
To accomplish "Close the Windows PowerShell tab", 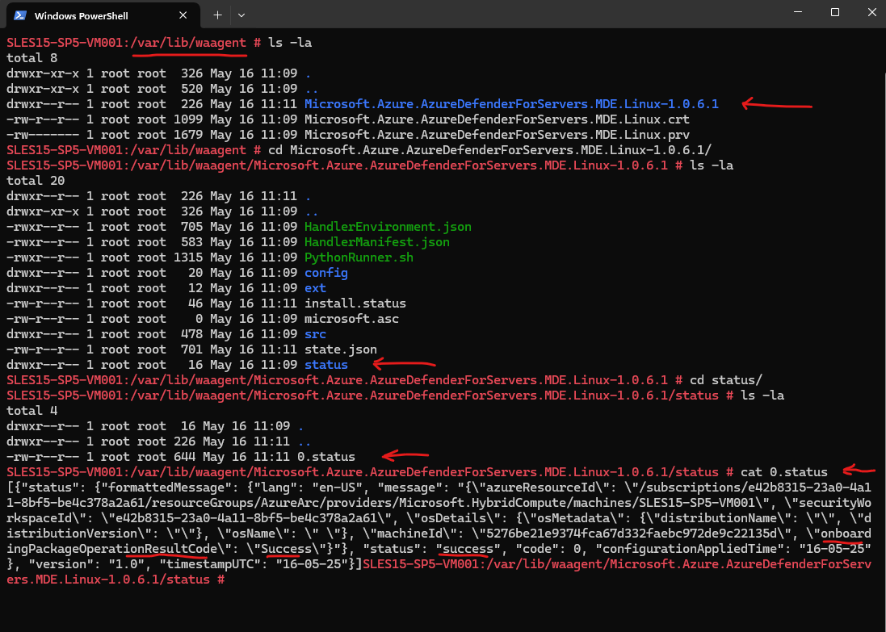I will coord(183,15).
